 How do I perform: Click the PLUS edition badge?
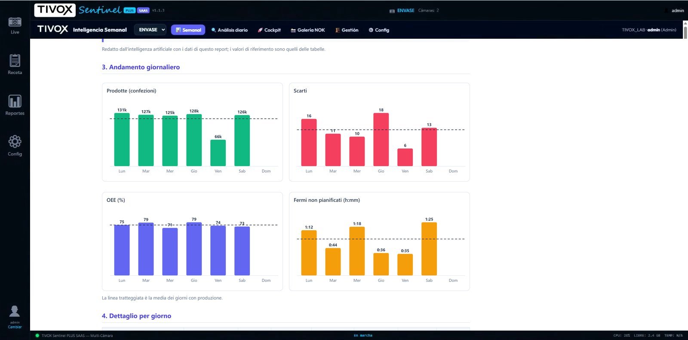pyautogui.click(x=129, y=10)
